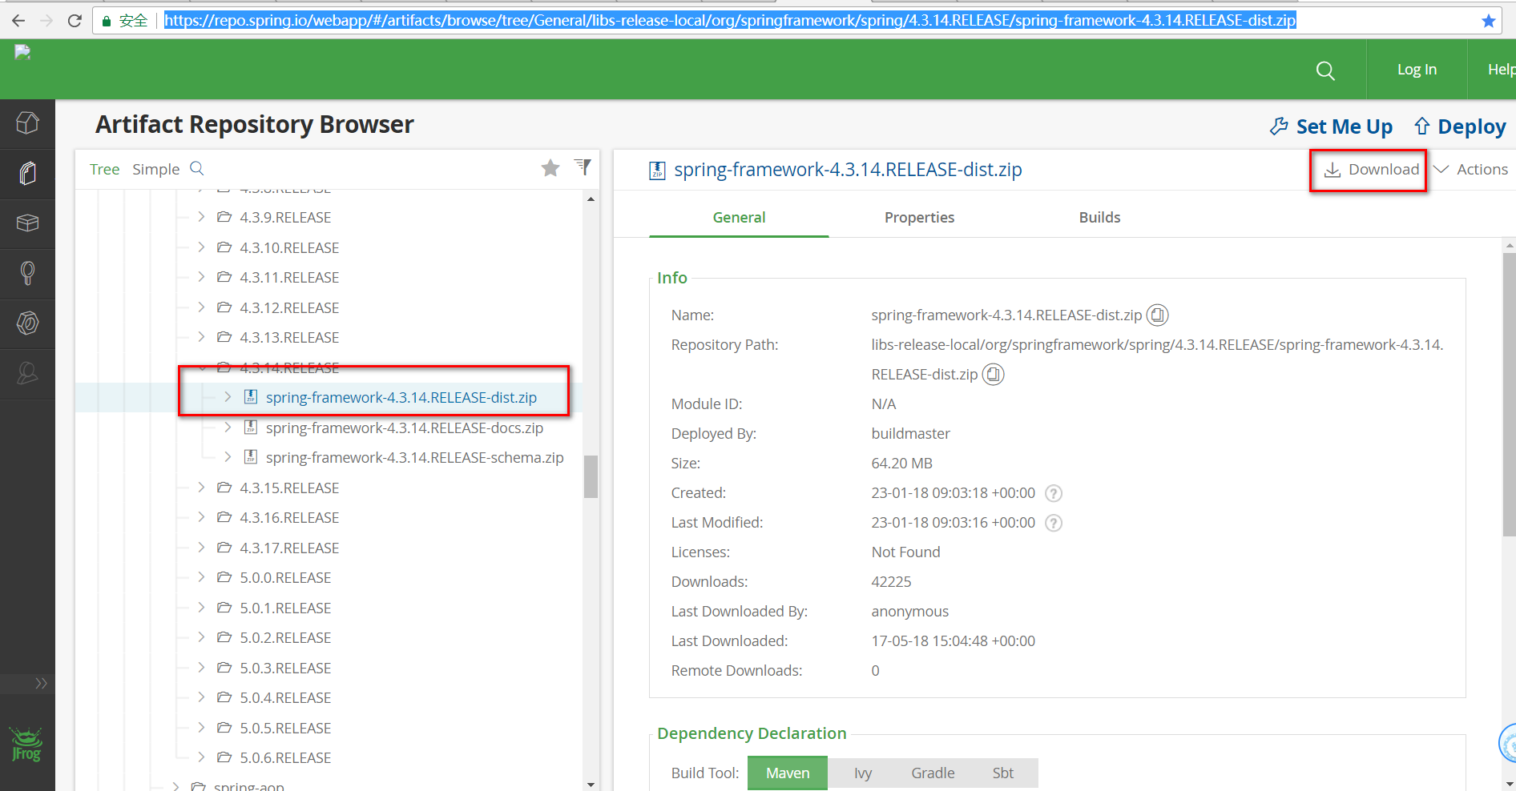The height and width of the screenshot is (791, 1516).
Task: Select 4.3.11.RELEASE folder in tree
Action: point(289,278)
